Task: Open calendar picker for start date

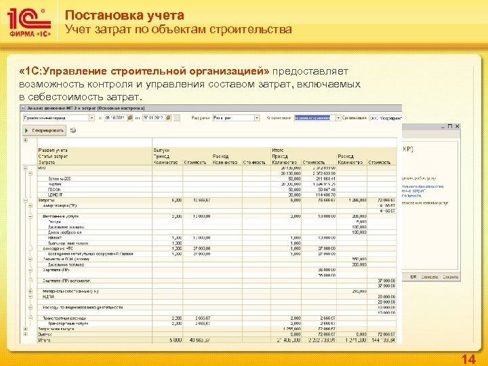Action: coord(130,118)
